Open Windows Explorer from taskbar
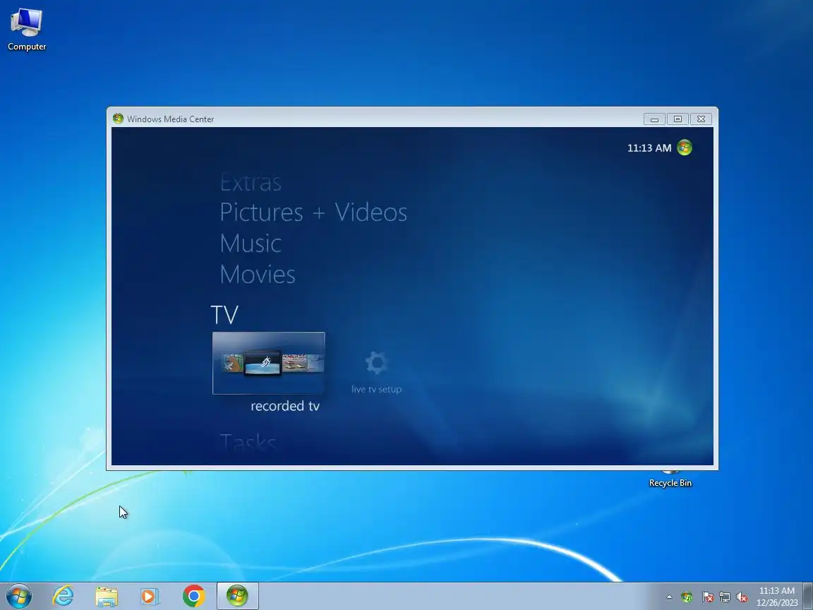Viewport: 813px width, 610px height. [107, 596]
